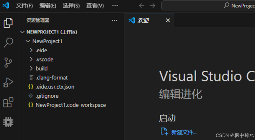Expand the .eide folder

pyautogui.click(x=31, y=50)
